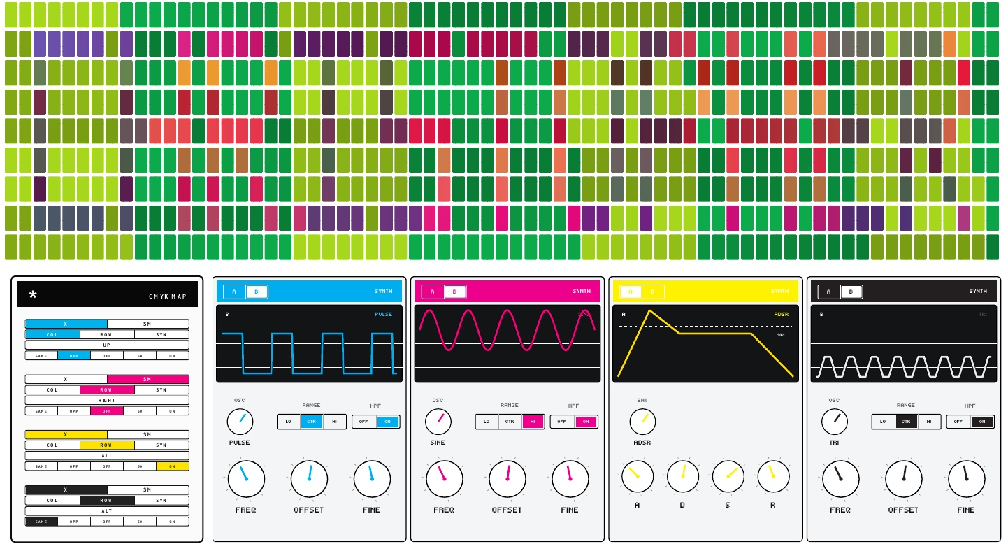This screenshot has height=544, width=1008.
Task: Set cyan synth RANGE to LO
Action: click(x=289, y=422)
